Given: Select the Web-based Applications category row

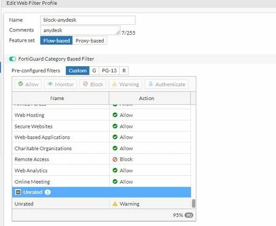Looking at the screenshot, I should [101, 137].
